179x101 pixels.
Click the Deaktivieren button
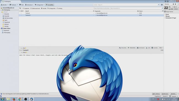pyautogui.click(x=165, y=94)
